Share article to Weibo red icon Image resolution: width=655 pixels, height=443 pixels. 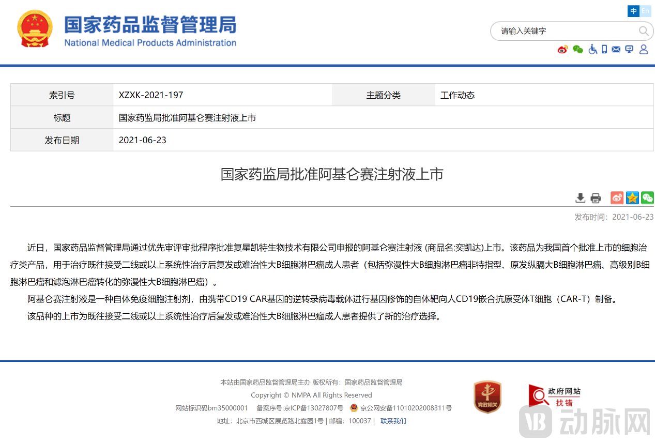(x=617, y=197)
